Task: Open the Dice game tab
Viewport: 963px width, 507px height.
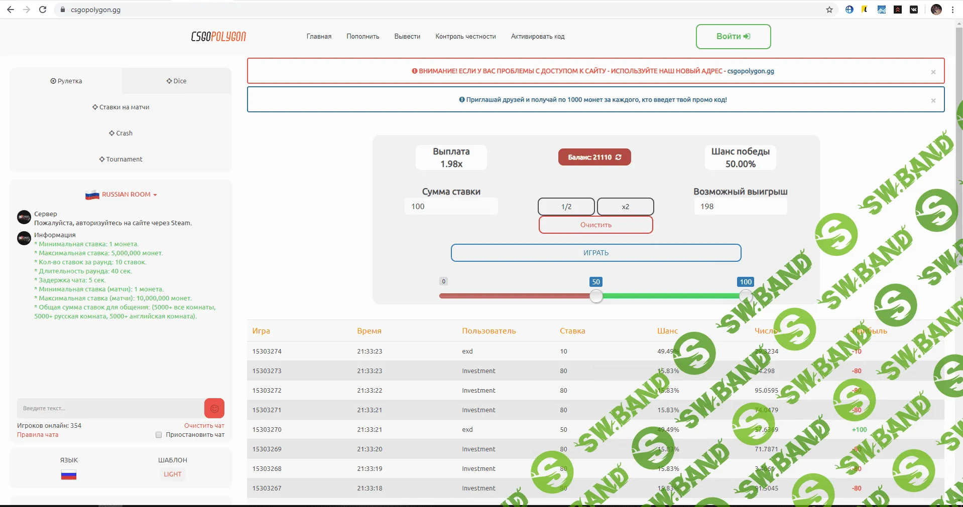Action: pos(176,81)
